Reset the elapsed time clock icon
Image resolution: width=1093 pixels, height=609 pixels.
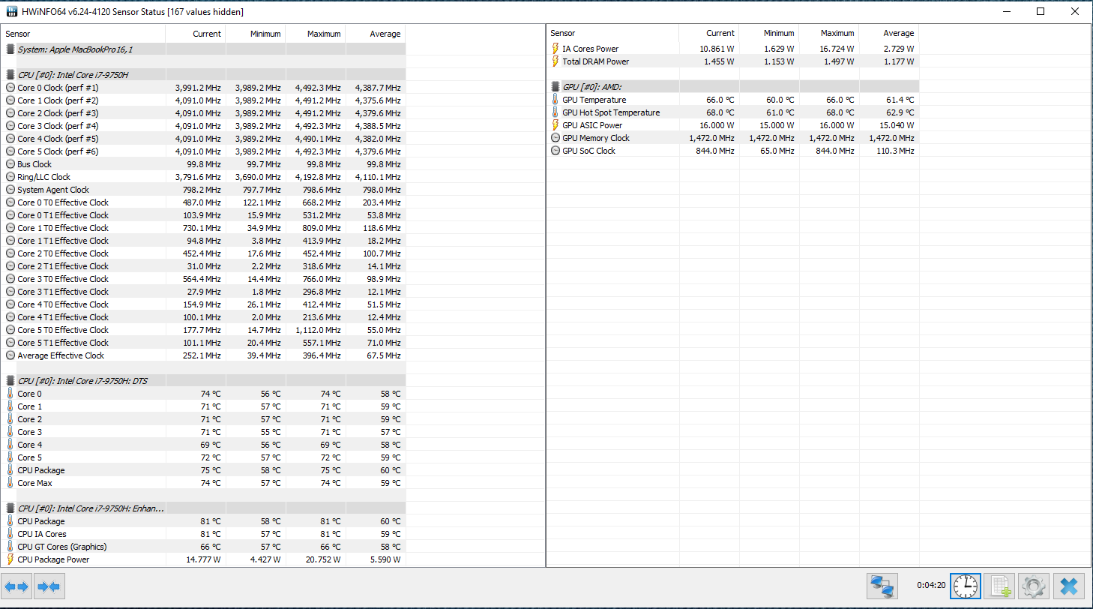(x=966, y=586)
